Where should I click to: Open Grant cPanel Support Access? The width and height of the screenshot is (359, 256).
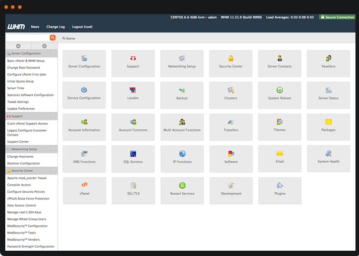(27, 124)
